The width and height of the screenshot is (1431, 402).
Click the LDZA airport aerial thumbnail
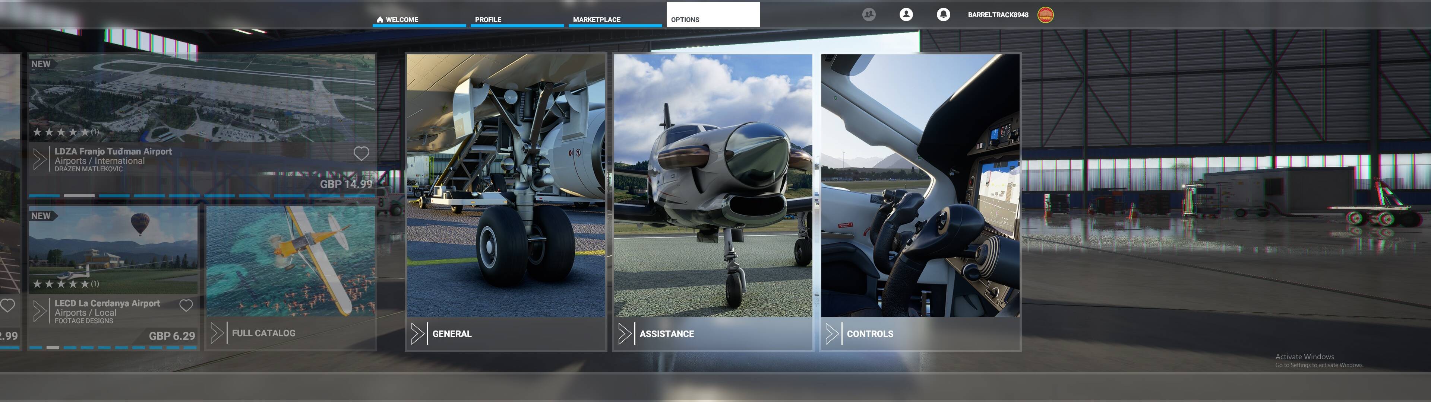click(x=202, y=98)
